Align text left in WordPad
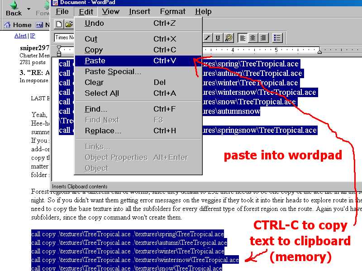Screen dimensions: 362x271 pyautogui.click(x=242, y=38)
